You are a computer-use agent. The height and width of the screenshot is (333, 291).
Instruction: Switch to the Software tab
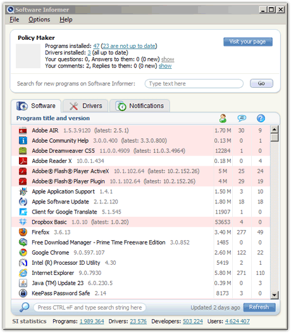36,106
